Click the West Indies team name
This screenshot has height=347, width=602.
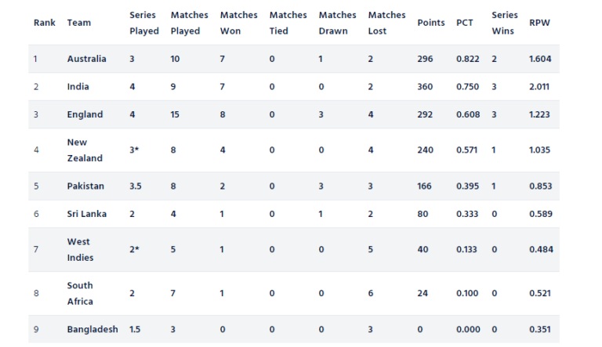tap(80, 250)
